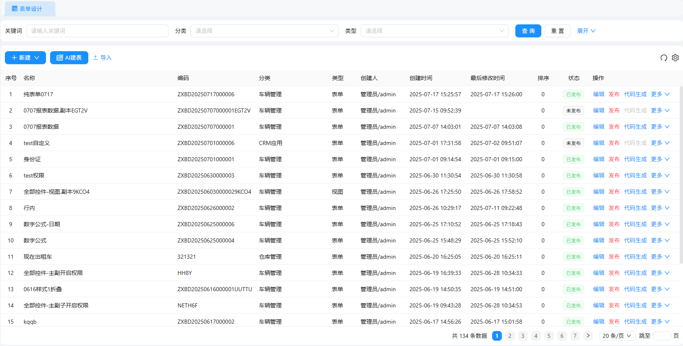
Task: Click the 查询 search button
Action: (528, 31)
